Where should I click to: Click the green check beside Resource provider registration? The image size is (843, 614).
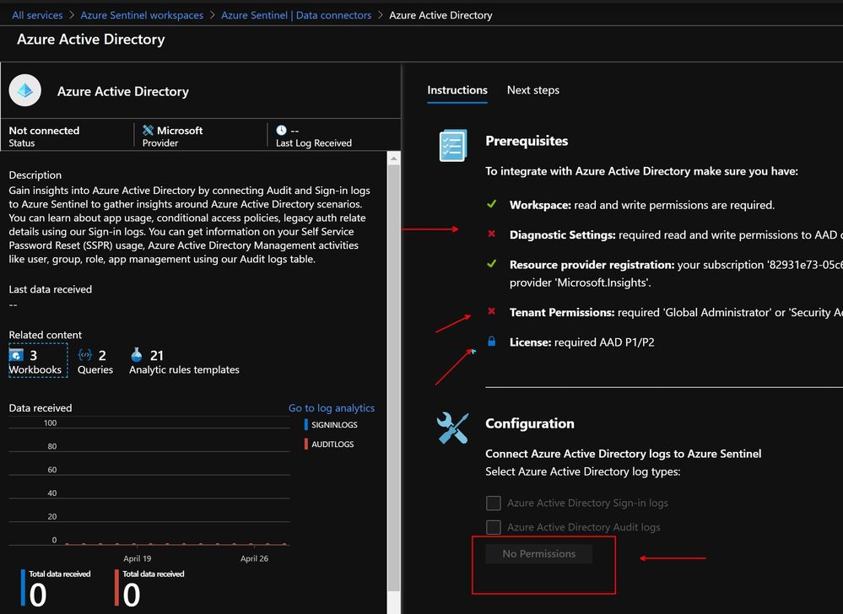491,264
